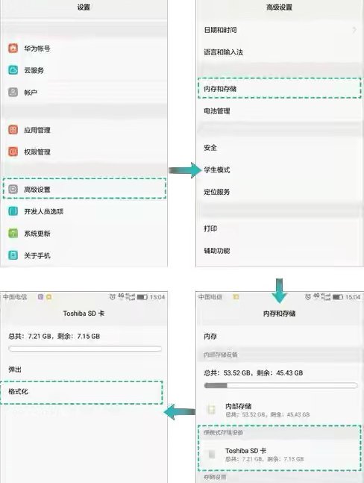The width and height of the screenshot is (364, 483).
Task: Open 辅助功能 accessibility option
Action: click(280, 251)
